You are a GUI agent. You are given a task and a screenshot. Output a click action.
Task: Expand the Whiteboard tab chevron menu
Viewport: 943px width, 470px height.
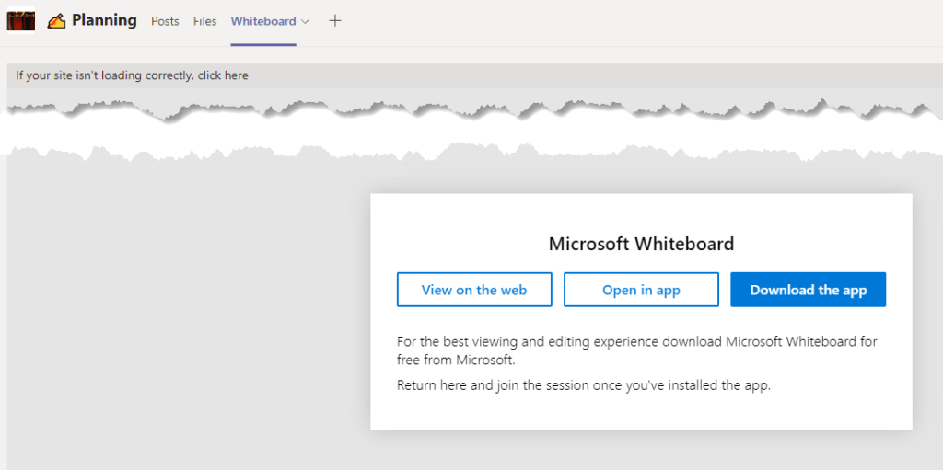click(306, 21)
